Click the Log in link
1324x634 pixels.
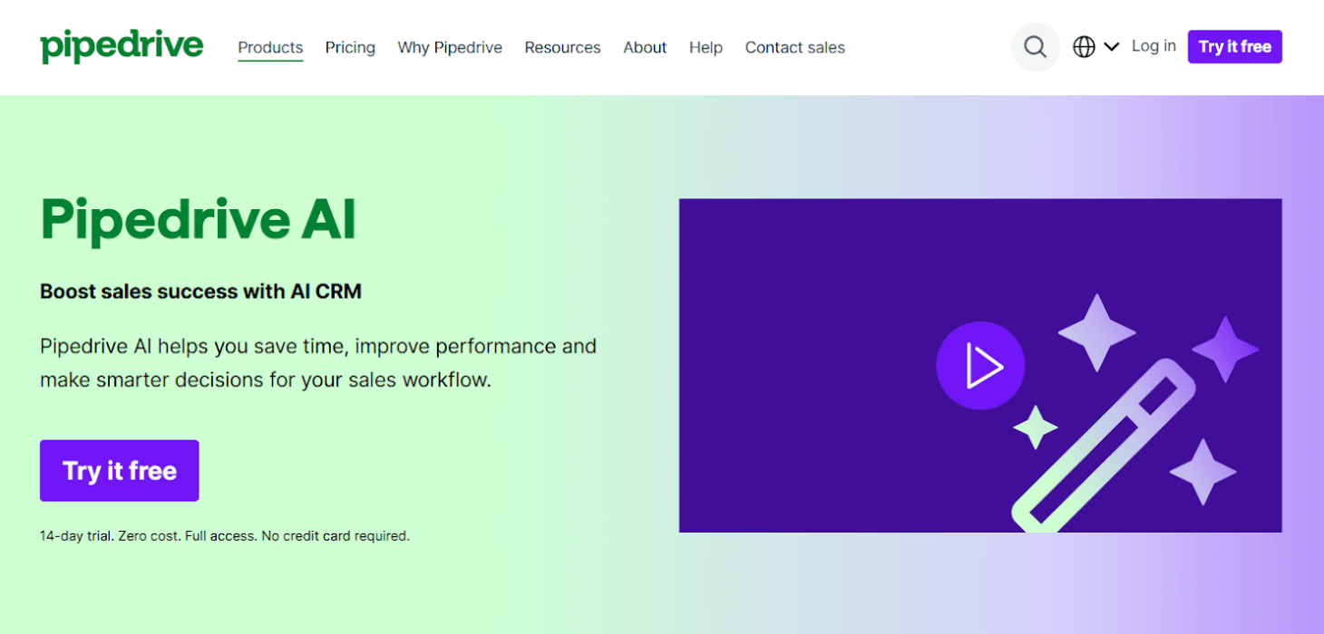[1154, 46]
